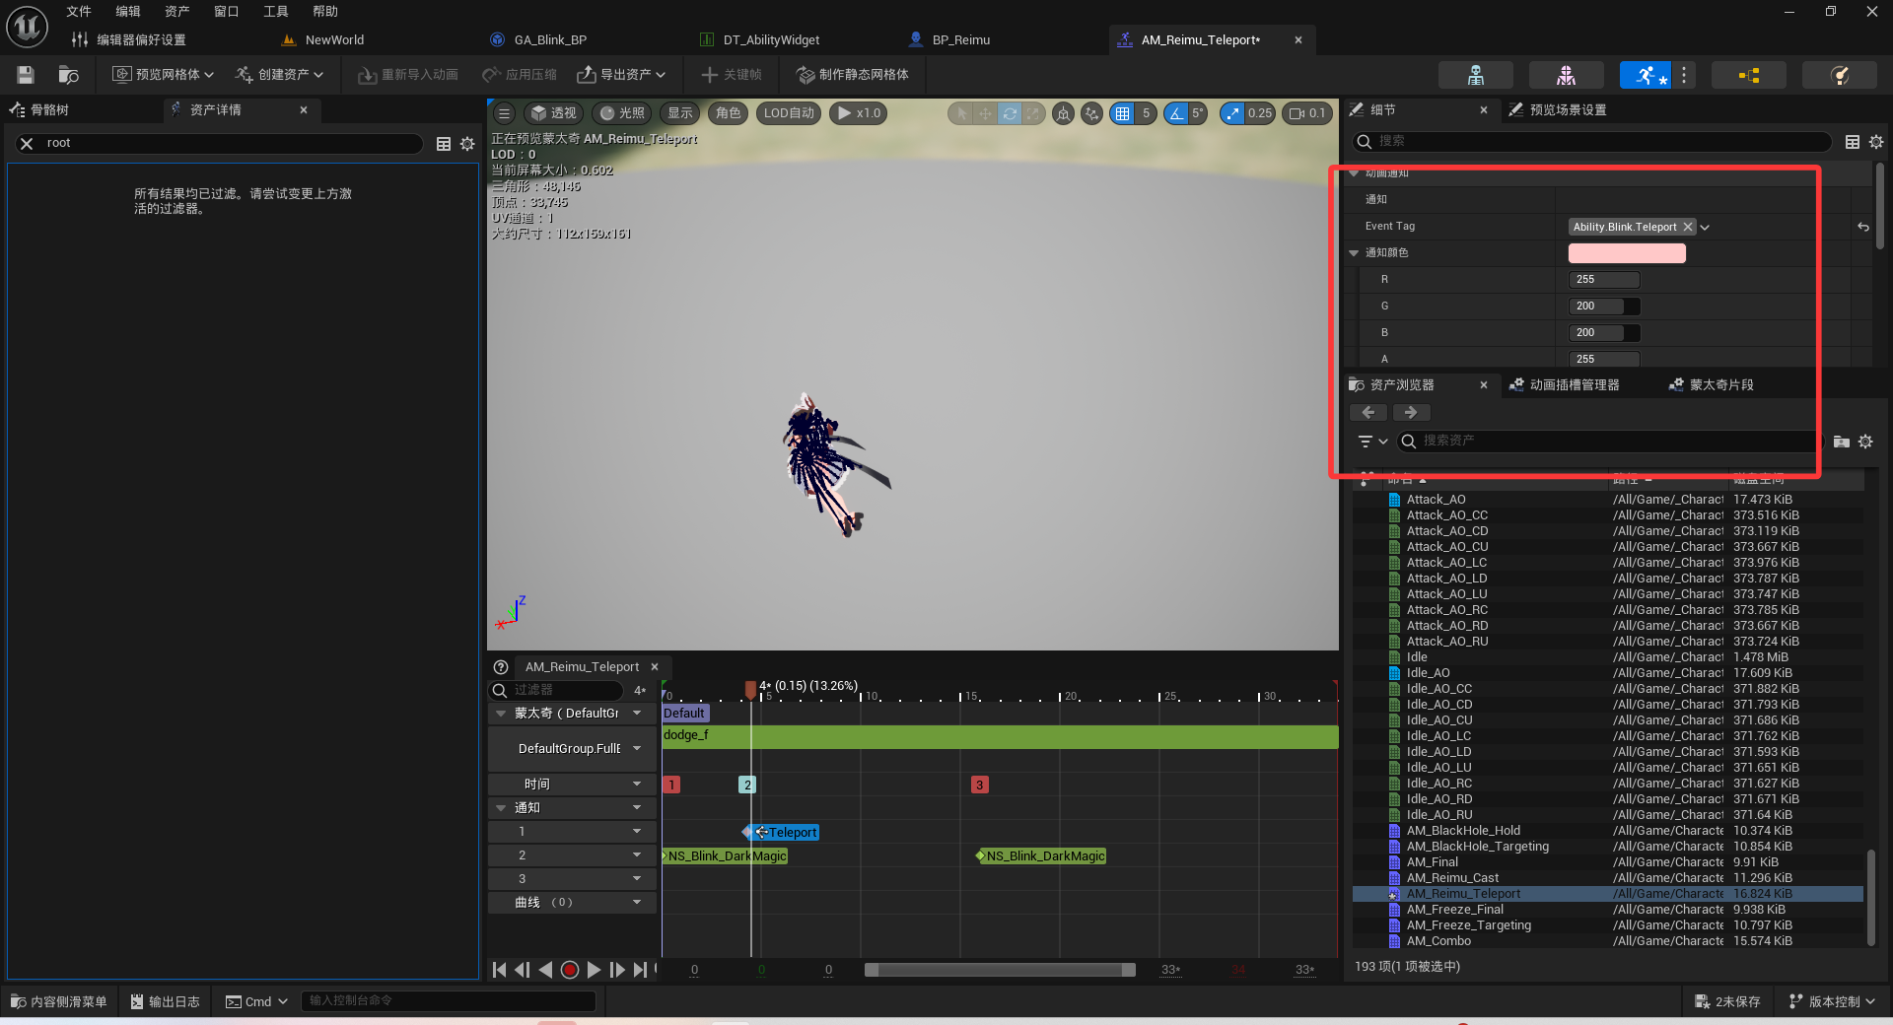Screen dimensions: 1893x1025
Task: Click the G channel value slider
Action: 1604,307
